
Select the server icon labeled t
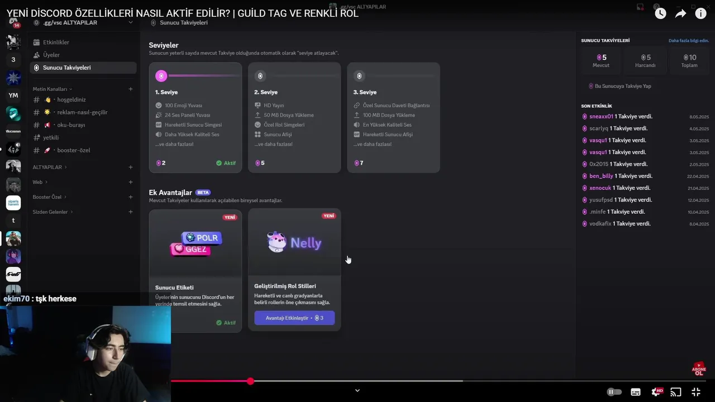point(13,221)
